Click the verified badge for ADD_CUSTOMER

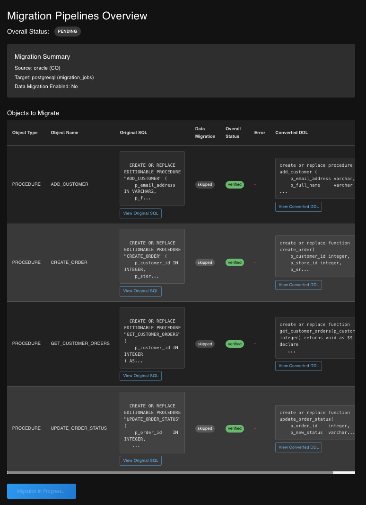click(x=235, y=184)
